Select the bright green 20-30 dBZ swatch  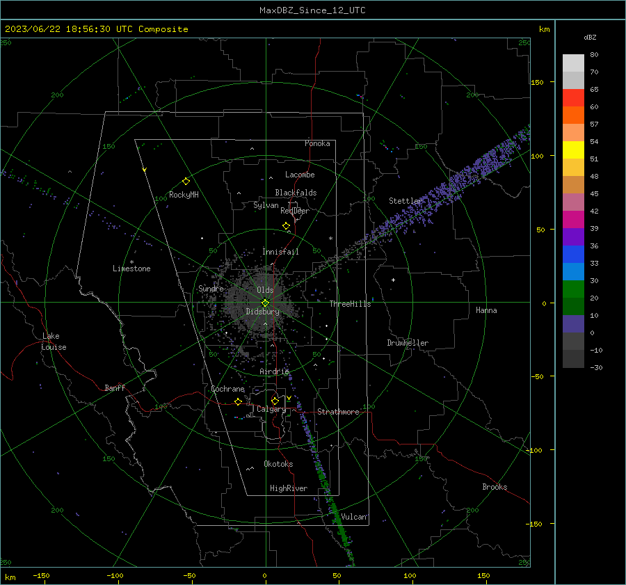click(x=573, y=289)
